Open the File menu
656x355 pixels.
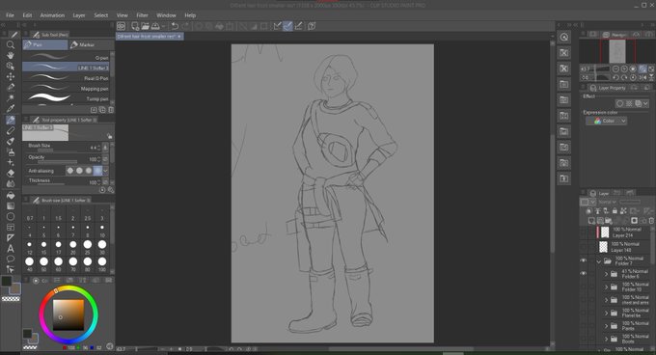coord(10,15)
